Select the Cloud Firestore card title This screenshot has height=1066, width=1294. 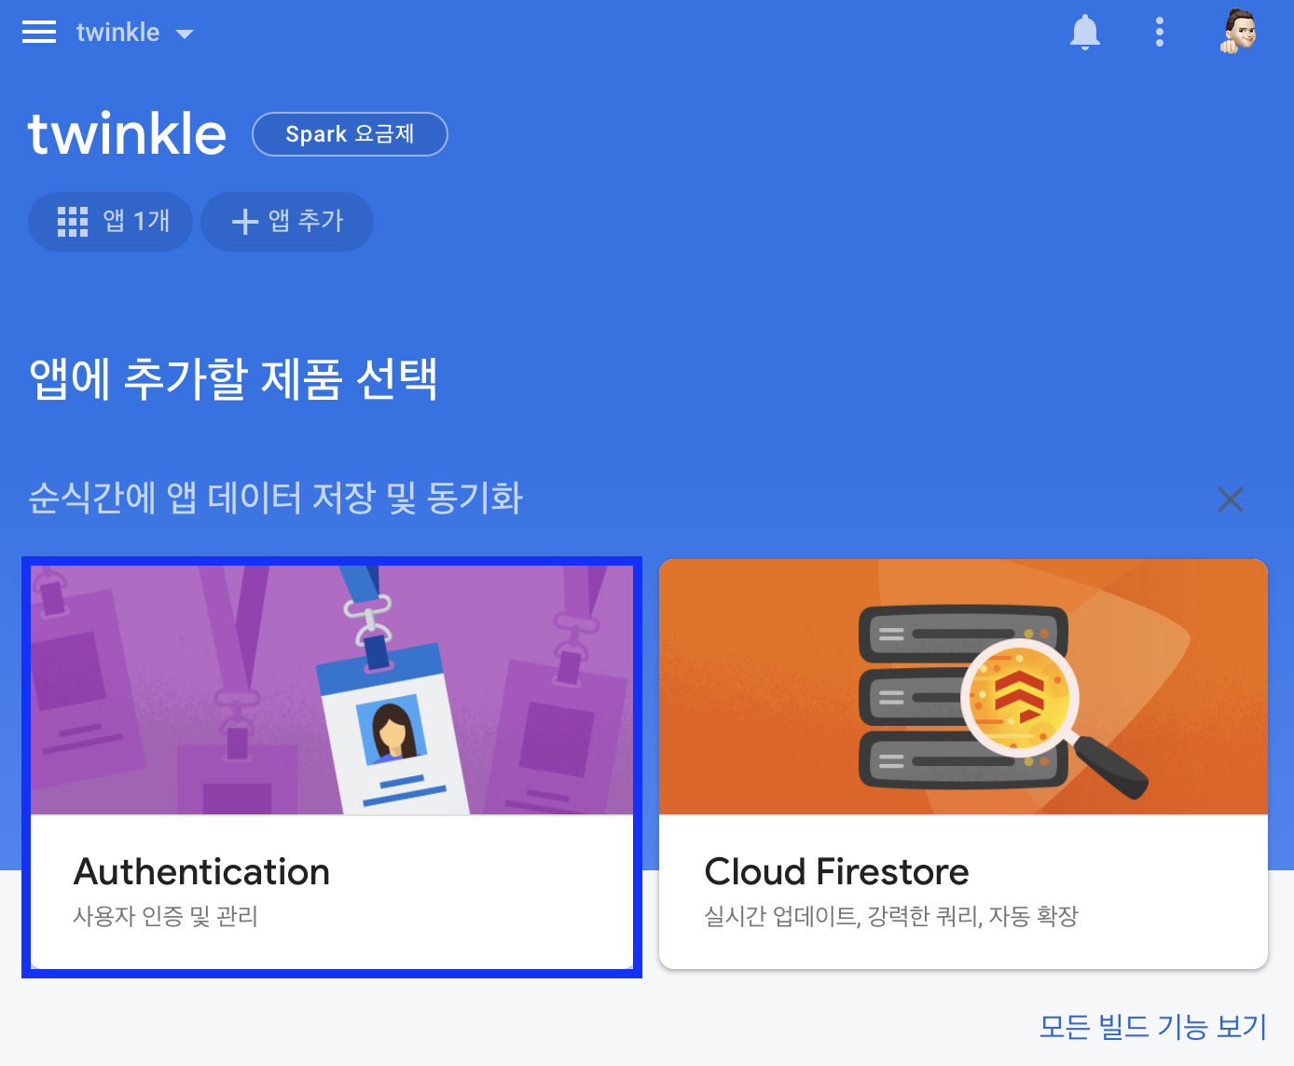coord(836,872)
